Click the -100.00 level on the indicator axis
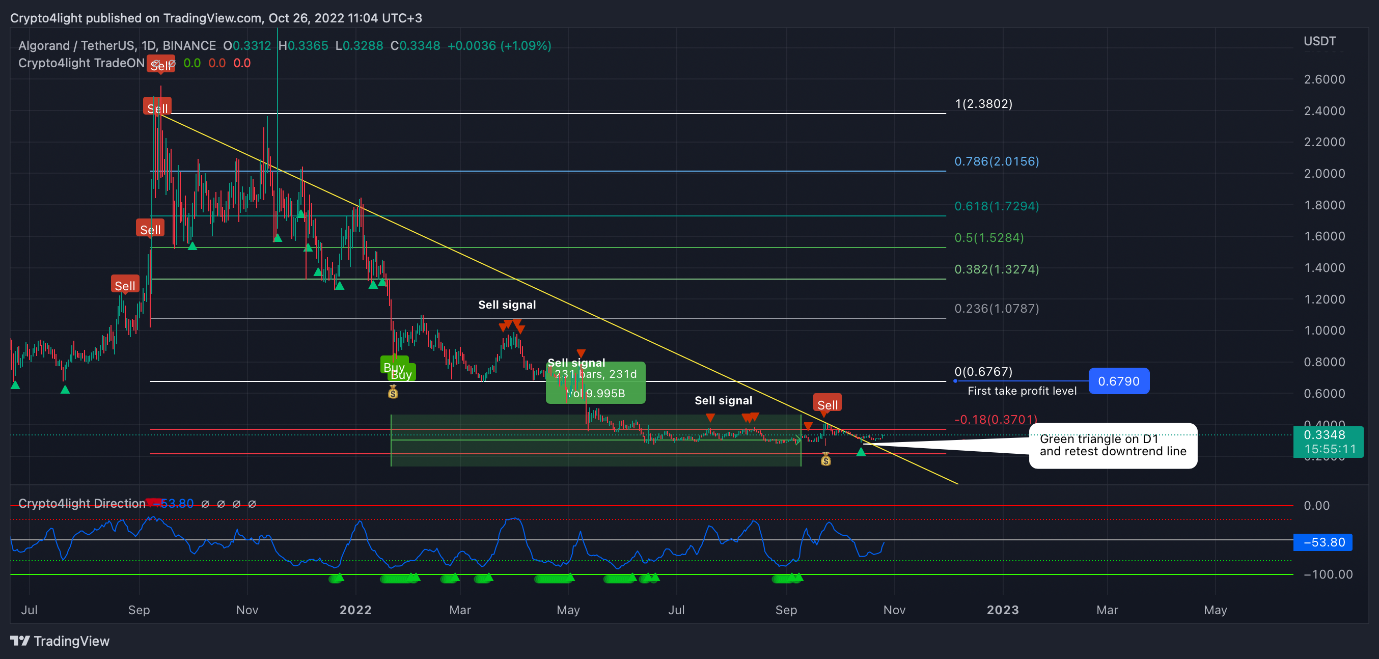Image resolution: width=1379 pixels, height=659 pixels. click(x=1328, y=574)
